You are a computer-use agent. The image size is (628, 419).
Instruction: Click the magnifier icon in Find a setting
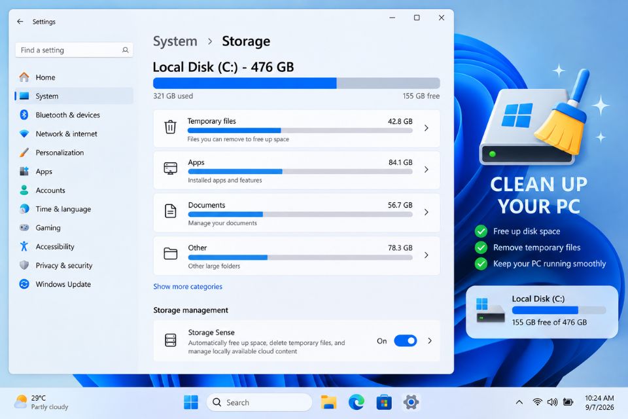click(126, 50)
